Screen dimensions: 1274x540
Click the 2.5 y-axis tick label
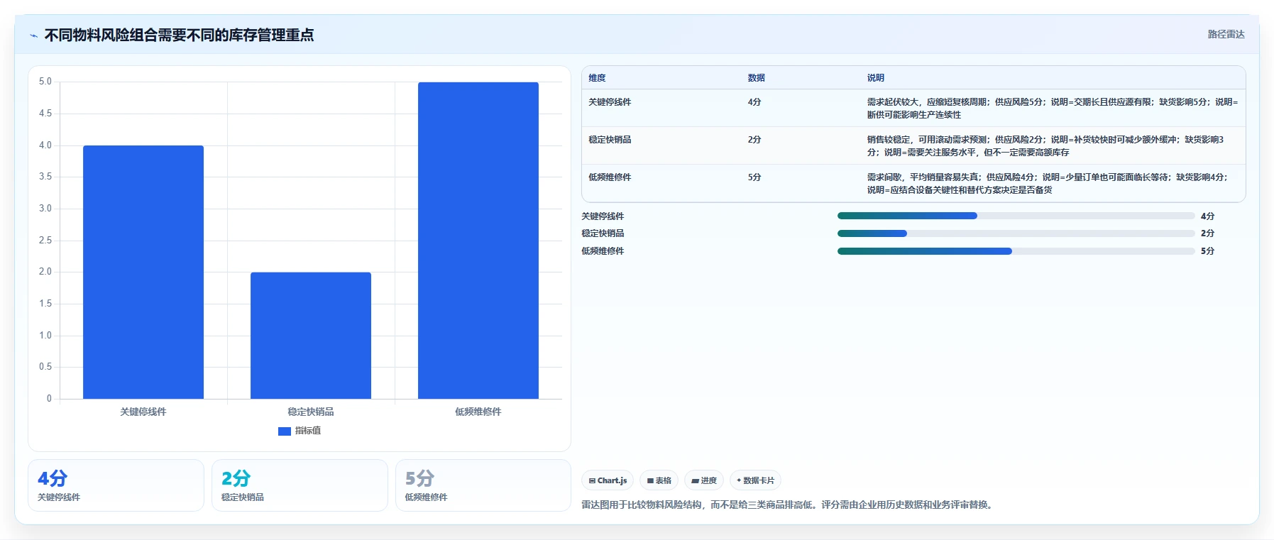coord(45,241)
